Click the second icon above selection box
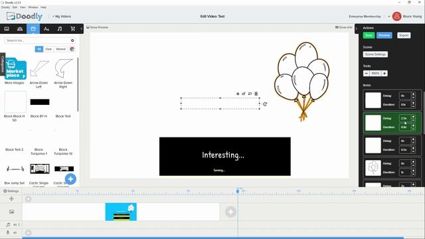 (x=244, y=94)
